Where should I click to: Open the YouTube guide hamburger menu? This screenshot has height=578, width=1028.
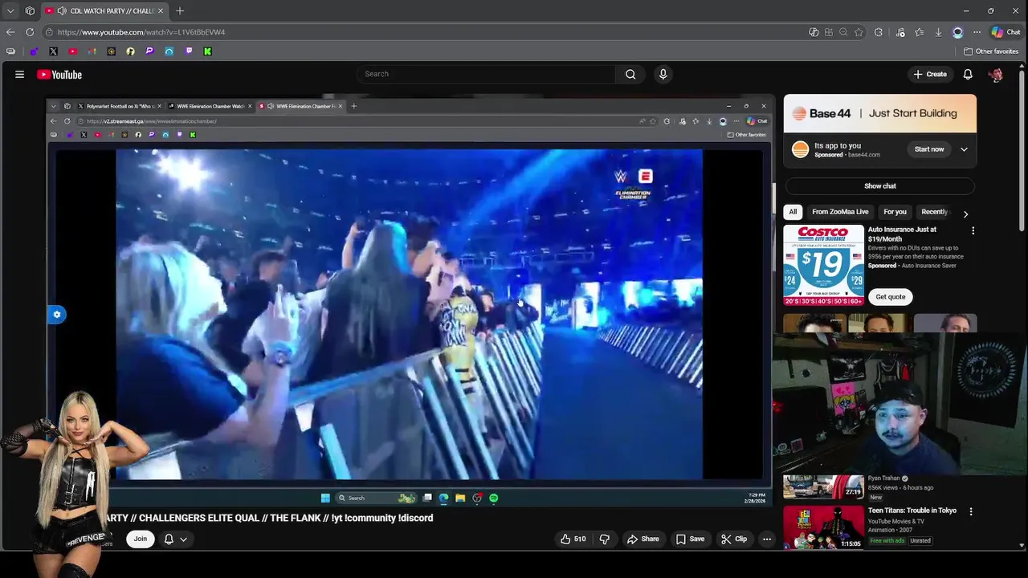tap(19, 74)
